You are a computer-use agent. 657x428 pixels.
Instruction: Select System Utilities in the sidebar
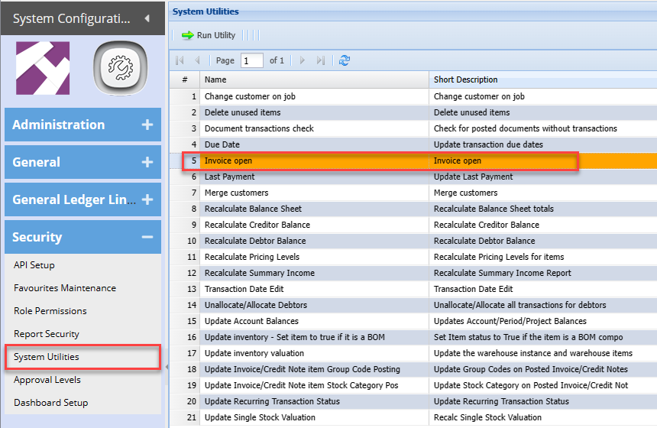[x=47, y=357]
